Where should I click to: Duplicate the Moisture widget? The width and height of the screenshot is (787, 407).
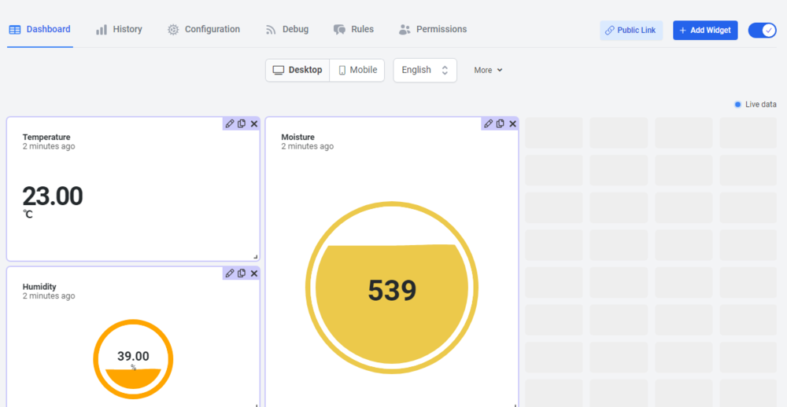point(501,123)
